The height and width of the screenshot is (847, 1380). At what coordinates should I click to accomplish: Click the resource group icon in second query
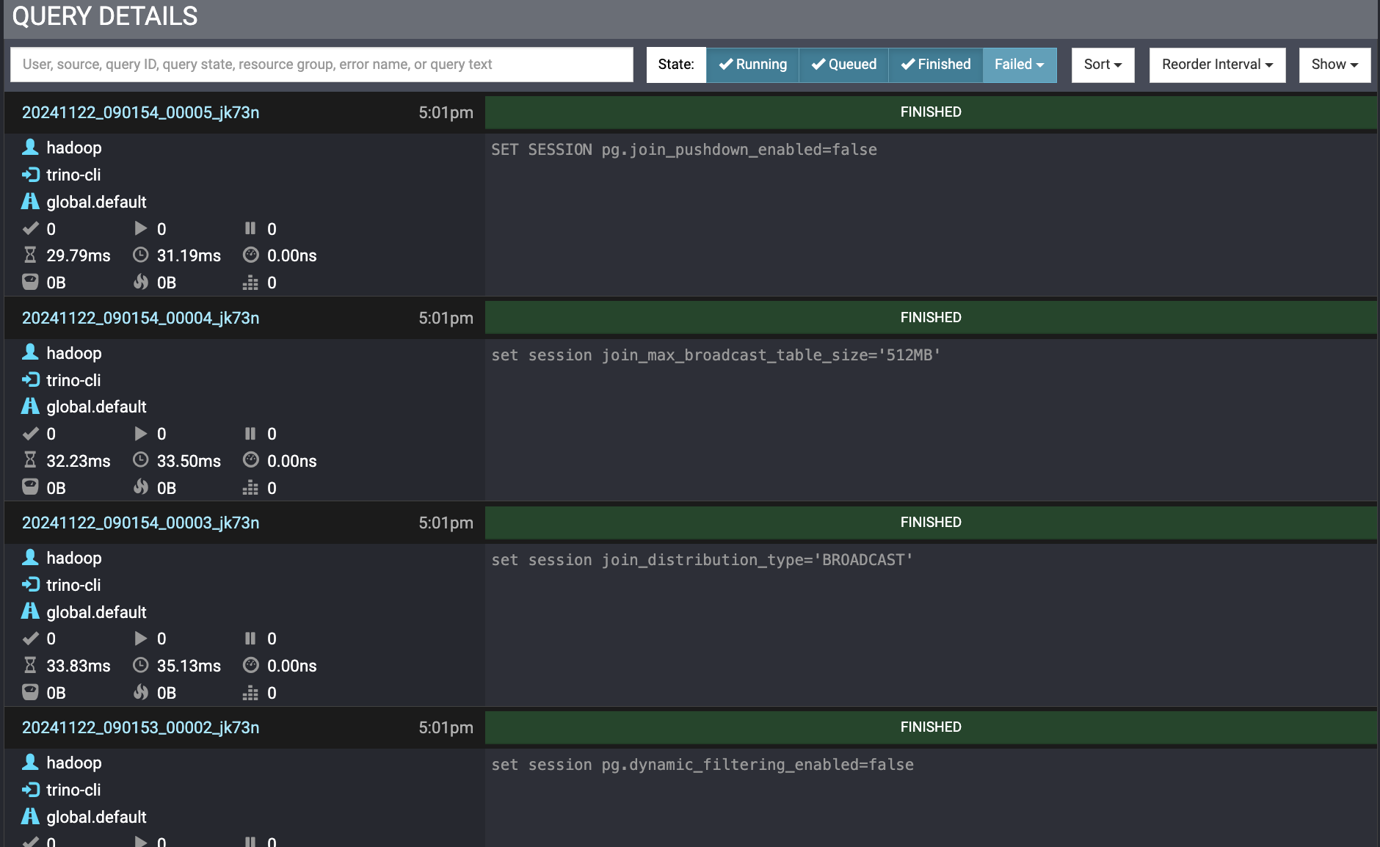pyautogui.click(x=30, y=407)
